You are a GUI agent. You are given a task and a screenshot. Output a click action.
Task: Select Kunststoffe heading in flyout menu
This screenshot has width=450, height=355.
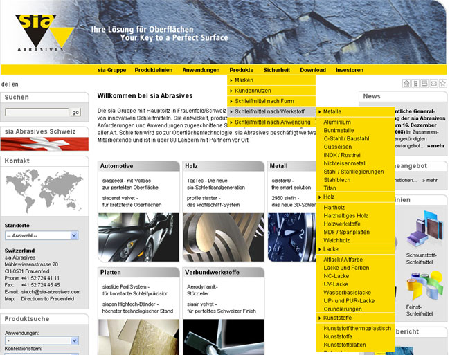click(x=355, y=318)
